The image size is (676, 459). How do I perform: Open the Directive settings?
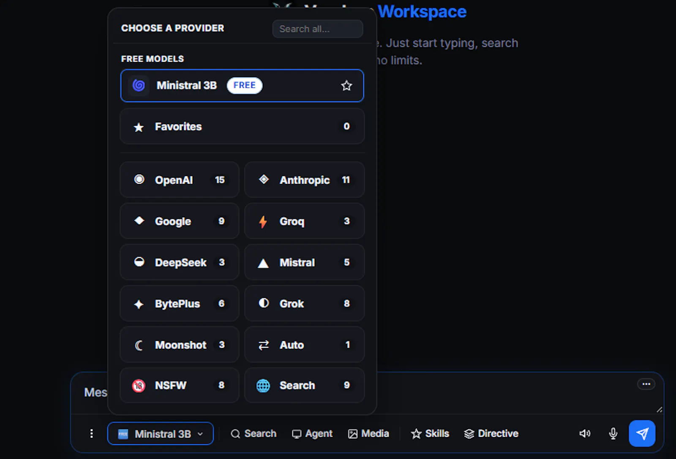(491, 433)
